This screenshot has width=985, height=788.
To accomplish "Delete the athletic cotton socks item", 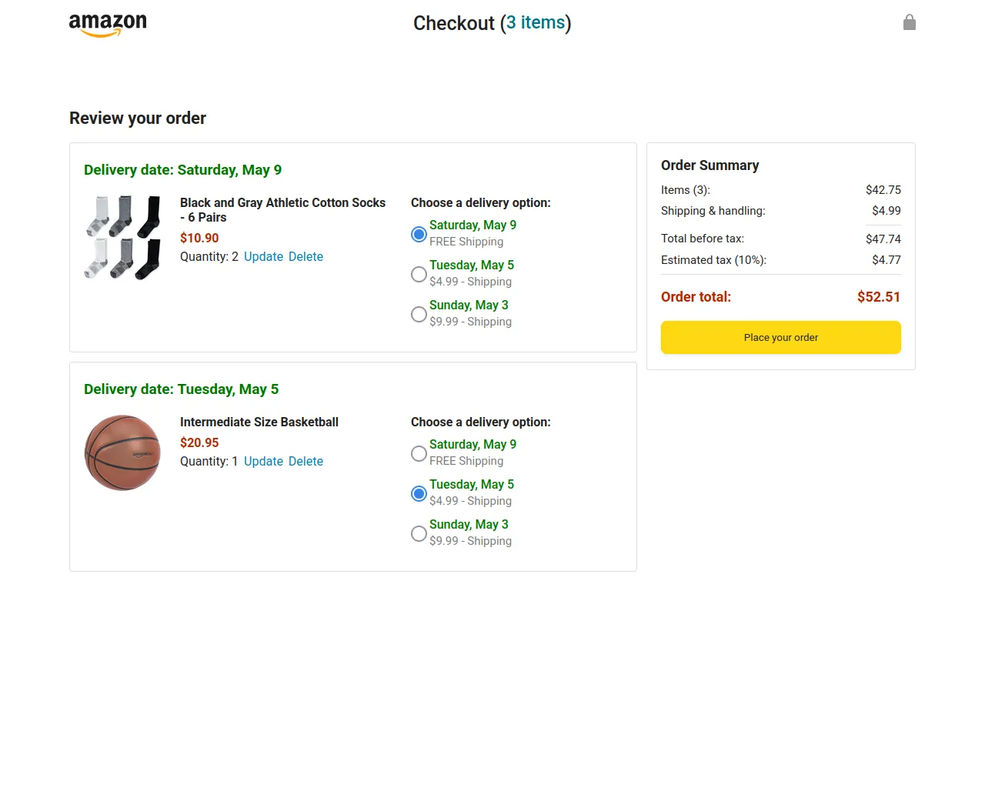I will tap(306, 257).
